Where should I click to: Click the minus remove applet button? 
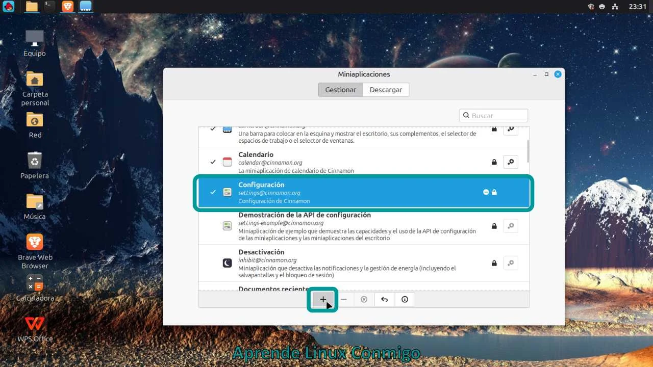point(343,299)
